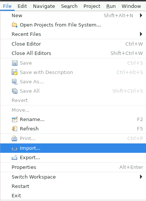146x201 pixels.
Task: Click the Save floppy disk icon
Action: pyautogui.click(x=15, y=63)
